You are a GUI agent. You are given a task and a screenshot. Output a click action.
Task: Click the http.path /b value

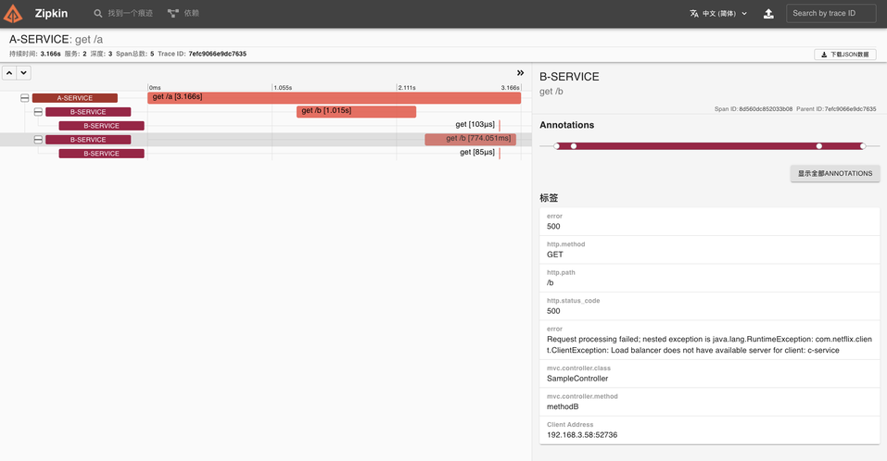pos(551,283)
